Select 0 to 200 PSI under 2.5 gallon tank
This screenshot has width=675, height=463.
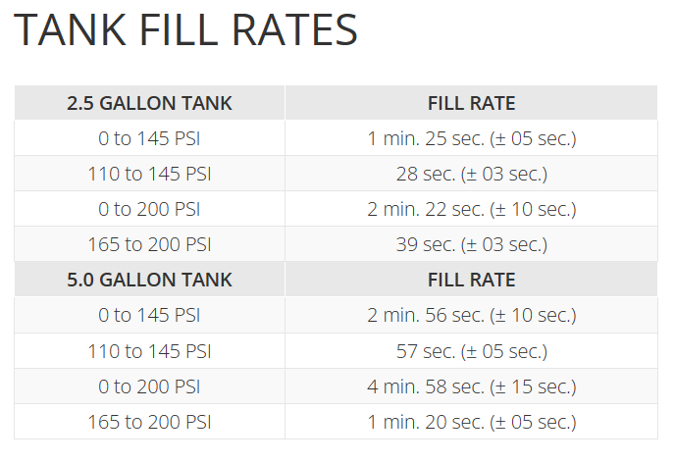(x=149, y=209)
